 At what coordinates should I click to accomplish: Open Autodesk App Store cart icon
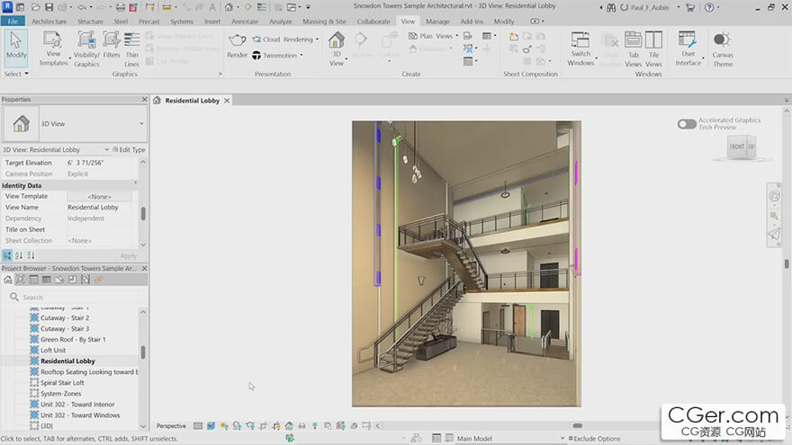point(690,7)
